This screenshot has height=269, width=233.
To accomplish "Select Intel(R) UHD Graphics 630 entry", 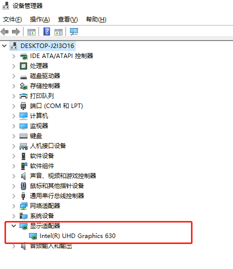I will click(x=77, y=236).
